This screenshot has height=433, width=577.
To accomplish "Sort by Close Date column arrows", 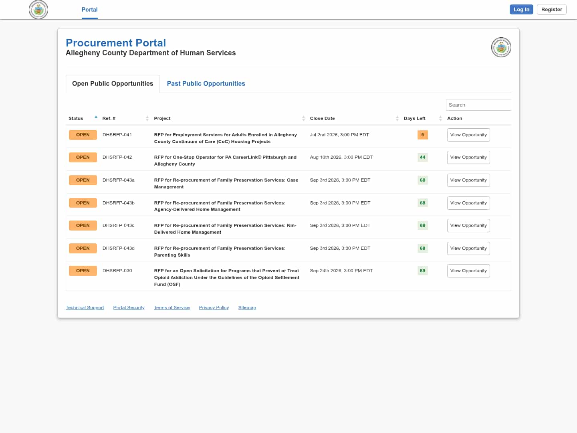I will click(397, 118).
